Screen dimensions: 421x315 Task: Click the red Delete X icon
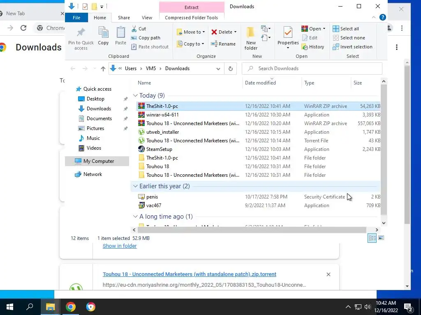(214, 32)
